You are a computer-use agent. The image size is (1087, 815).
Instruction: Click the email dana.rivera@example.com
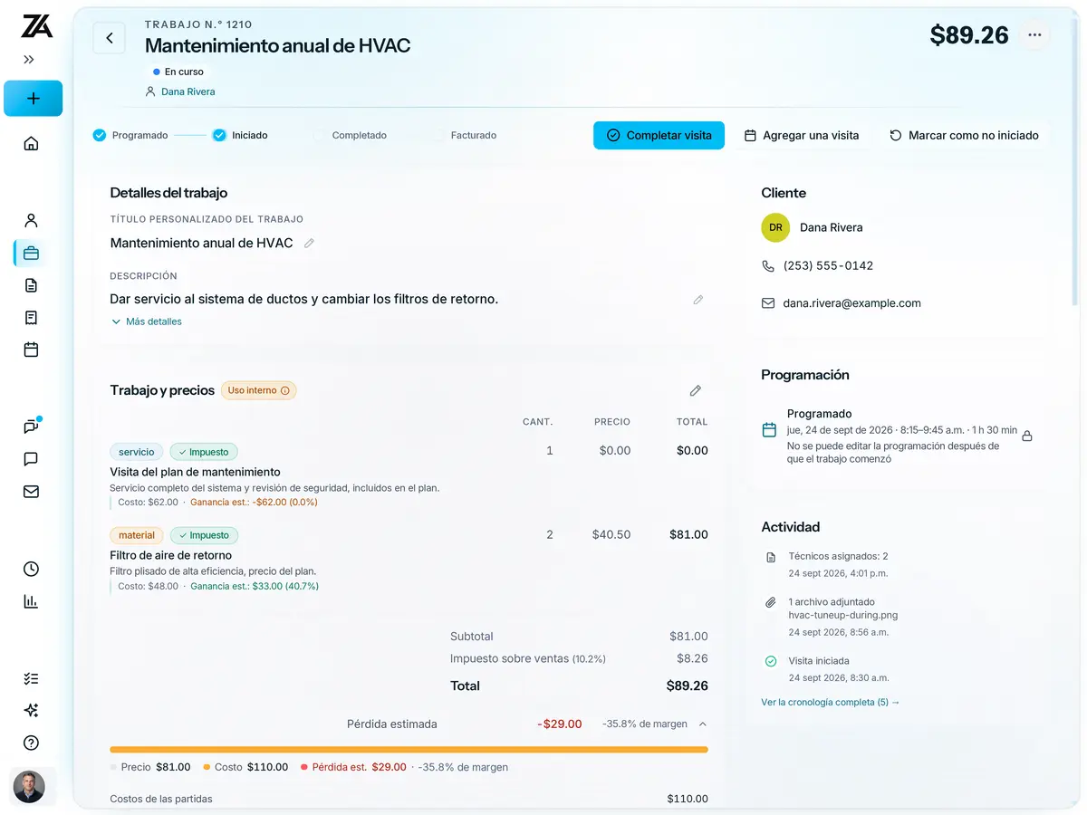(x=851, y=304)
